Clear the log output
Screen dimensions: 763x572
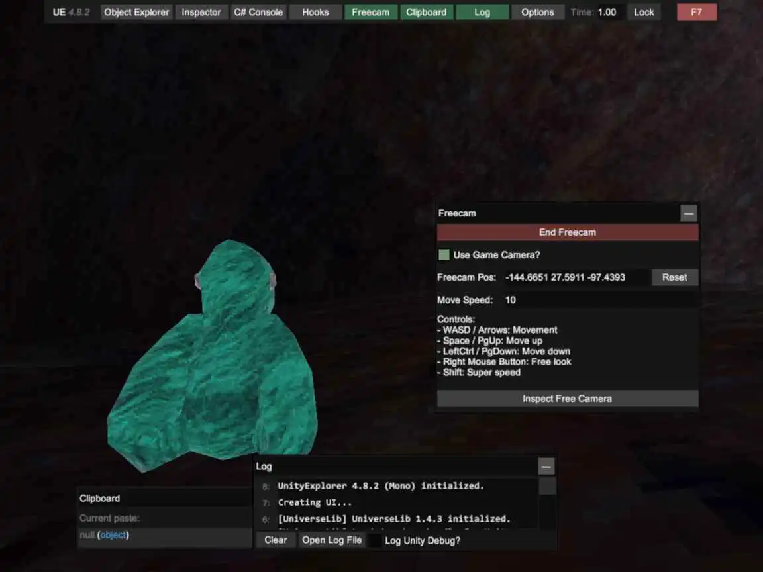pyautogui.click(x=276, y=540)
